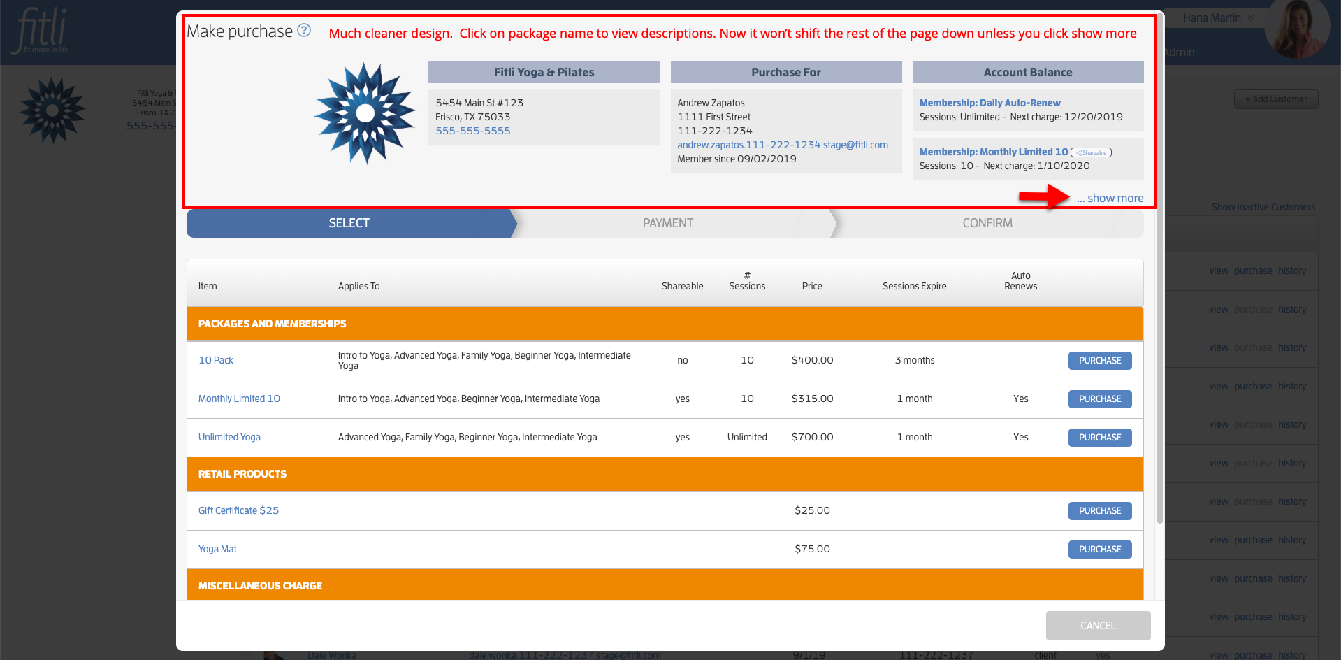Click the $400.00 price of 10 Pack
1341x660 pixels.
[812, 360]
